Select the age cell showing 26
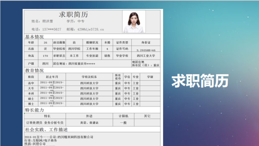This screenshot has width=259, height=146. (x=45, y=42)
